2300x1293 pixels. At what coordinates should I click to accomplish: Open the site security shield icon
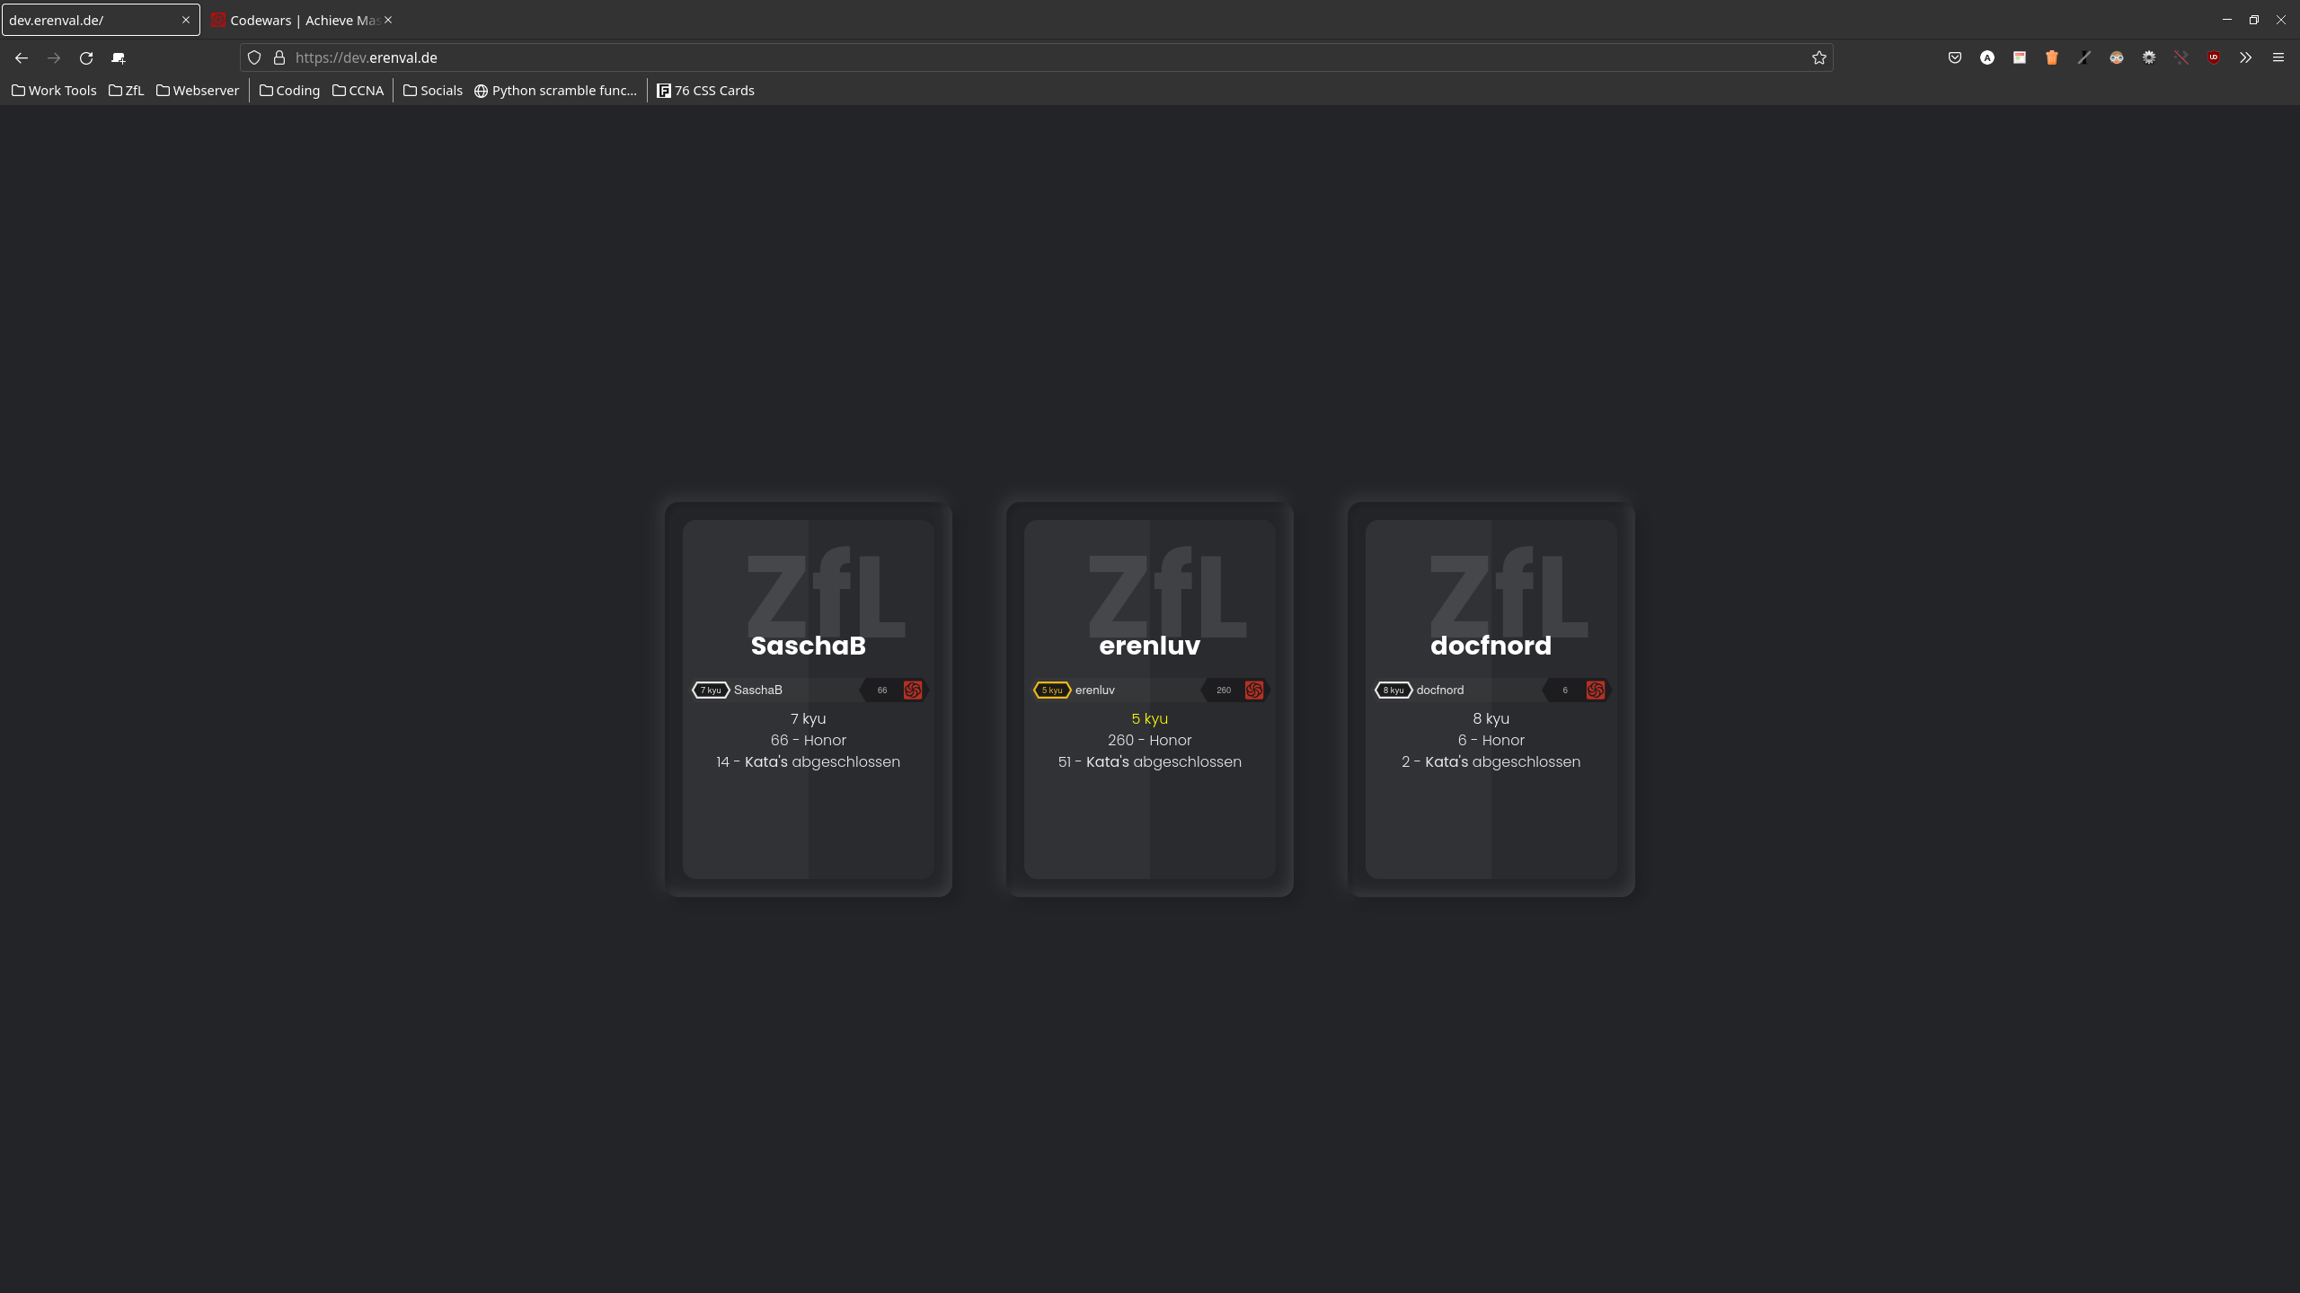(254, 57)
